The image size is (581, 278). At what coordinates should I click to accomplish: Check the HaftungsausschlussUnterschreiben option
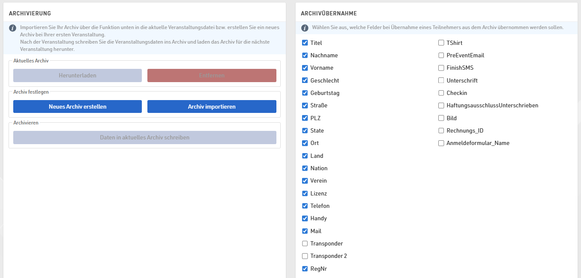(x=441, y=105)
